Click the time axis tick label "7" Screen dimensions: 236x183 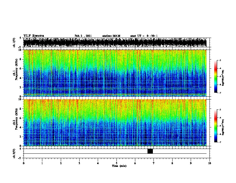154,163
